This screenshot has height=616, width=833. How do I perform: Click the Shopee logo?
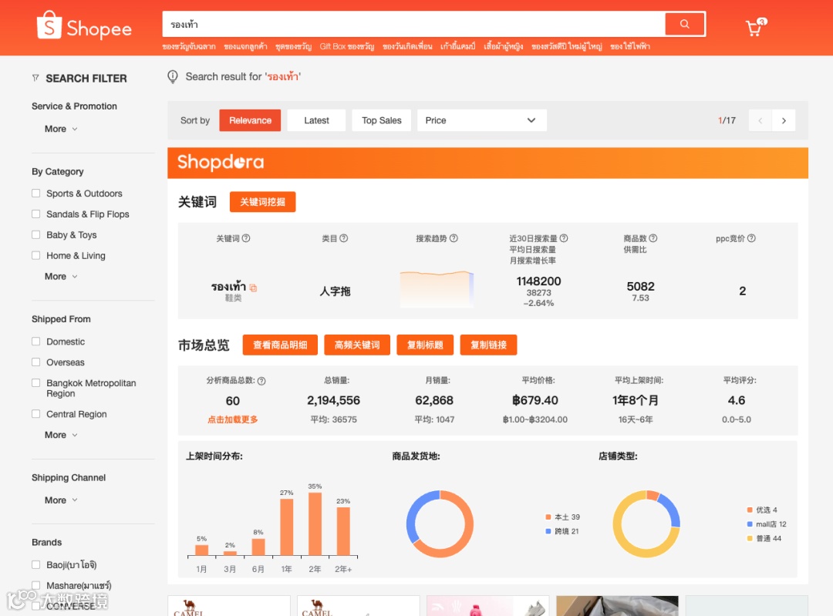[84, 26]
